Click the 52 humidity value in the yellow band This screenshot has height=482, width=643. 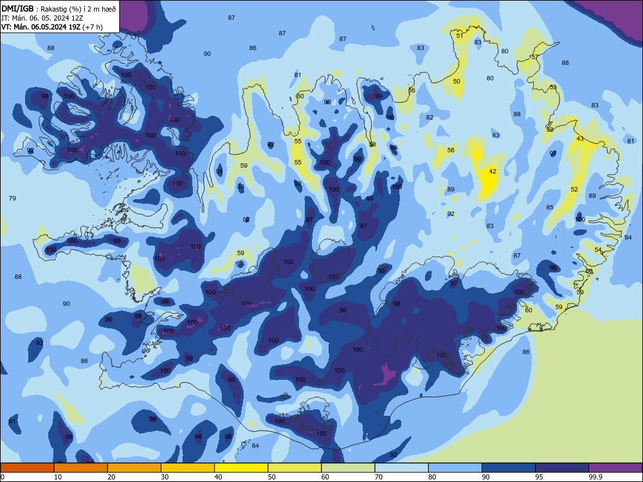574,190
